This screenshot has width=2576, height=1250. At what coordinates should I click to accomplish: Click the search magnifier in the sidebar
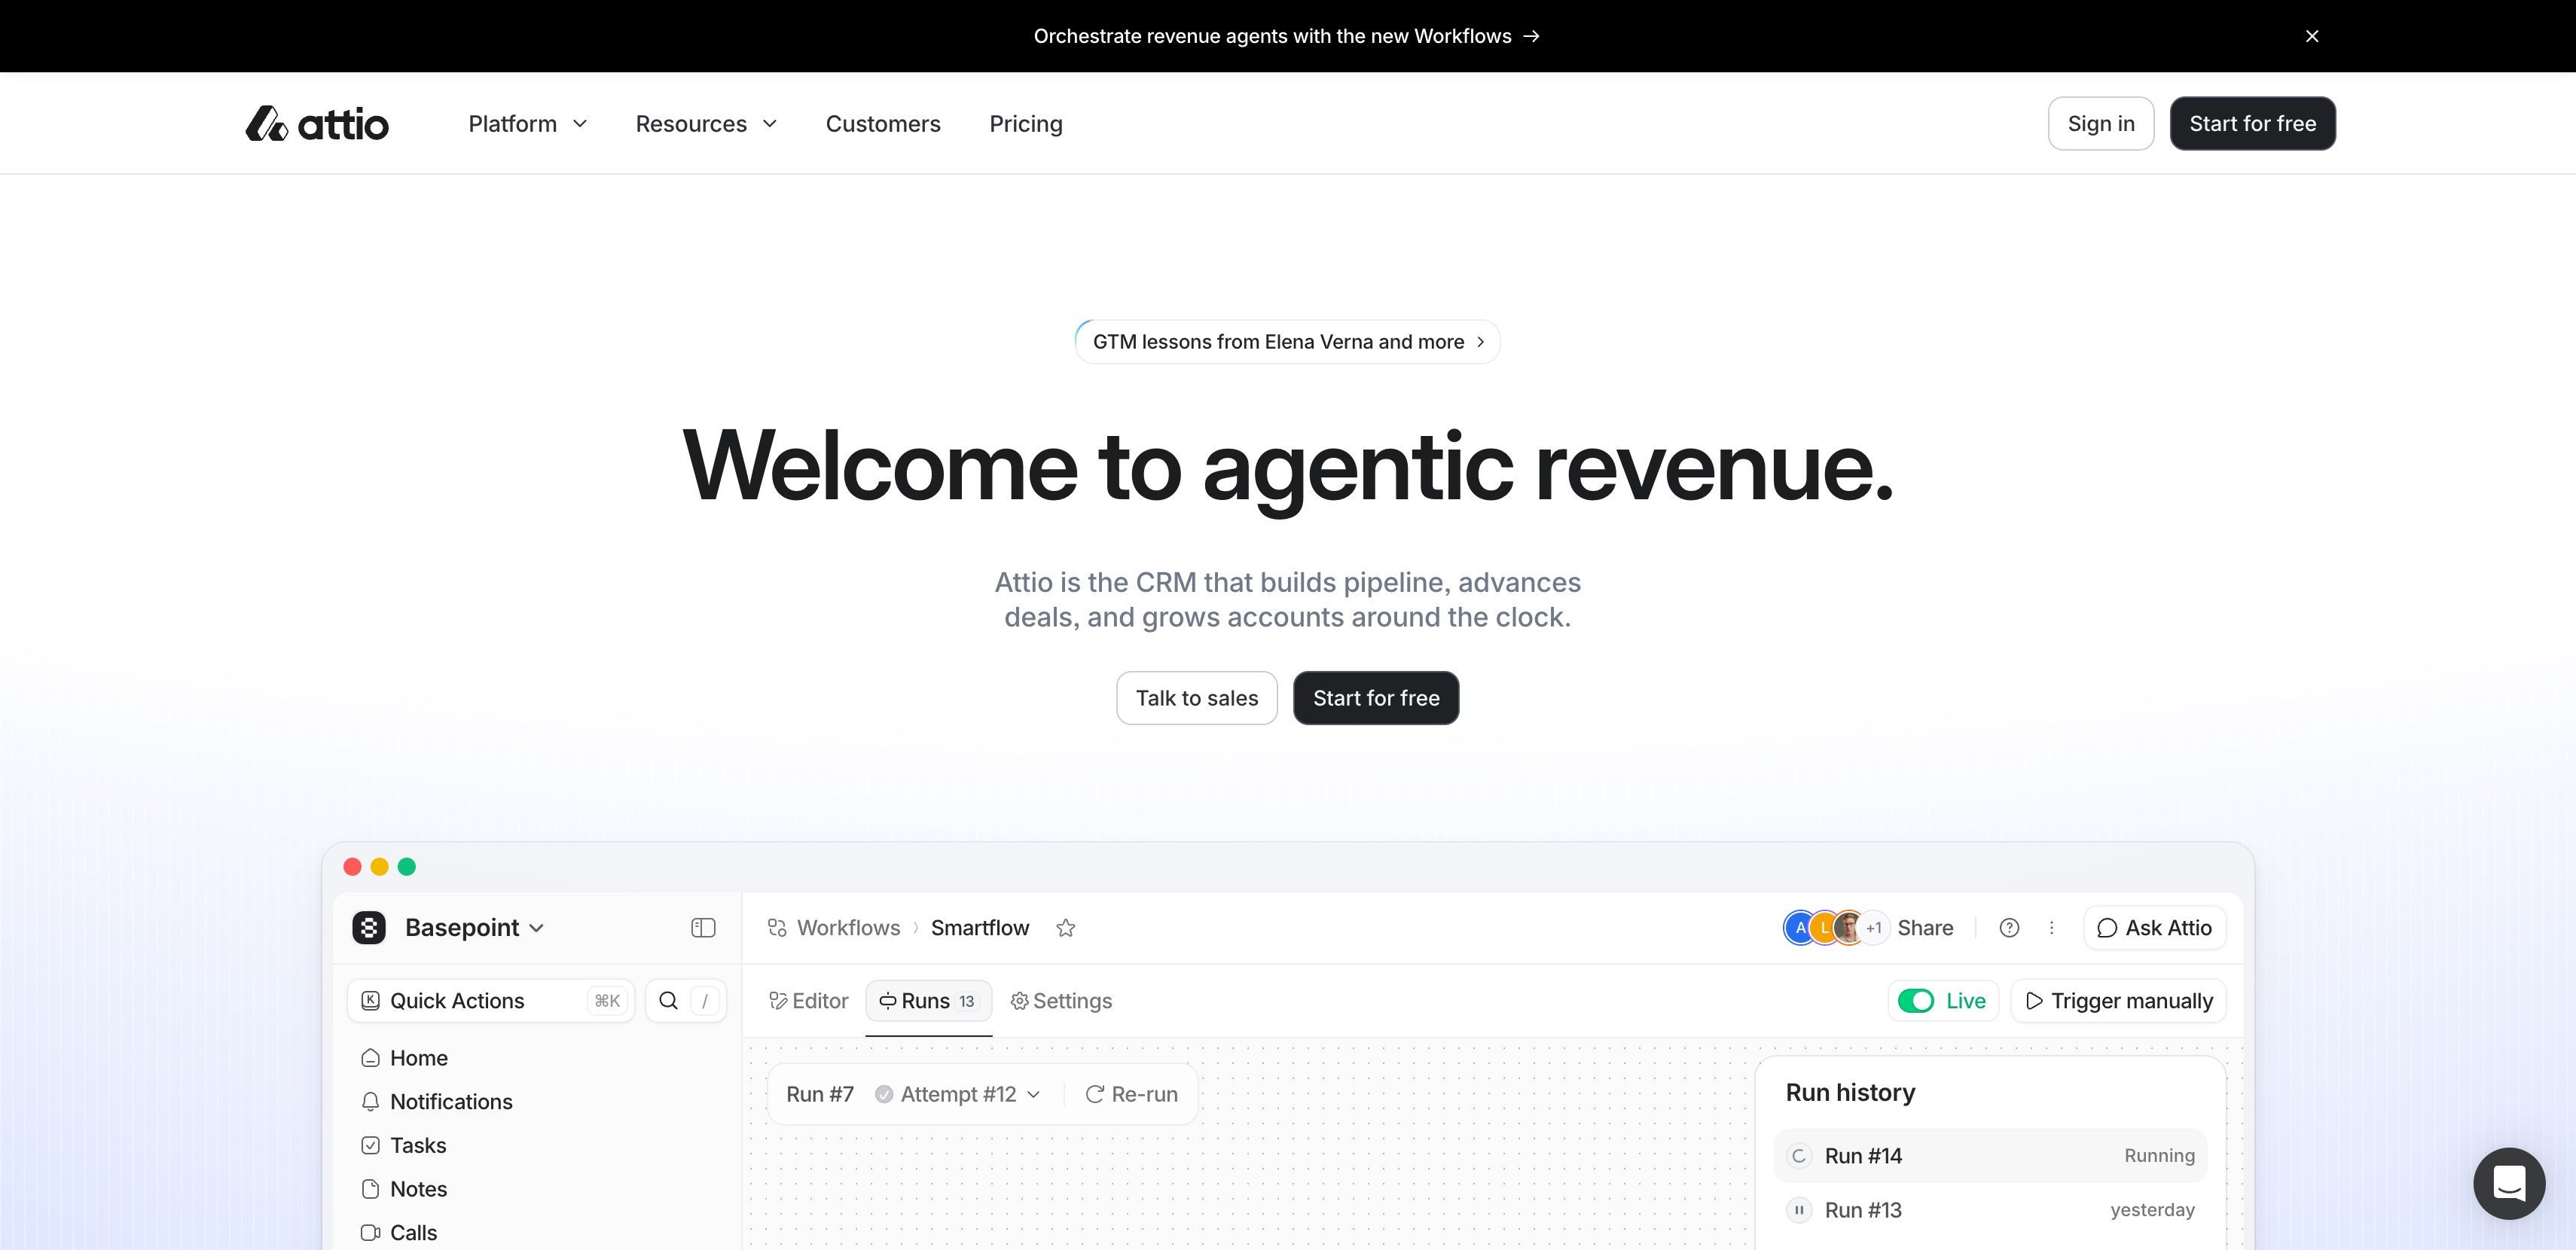(669, 1001)
